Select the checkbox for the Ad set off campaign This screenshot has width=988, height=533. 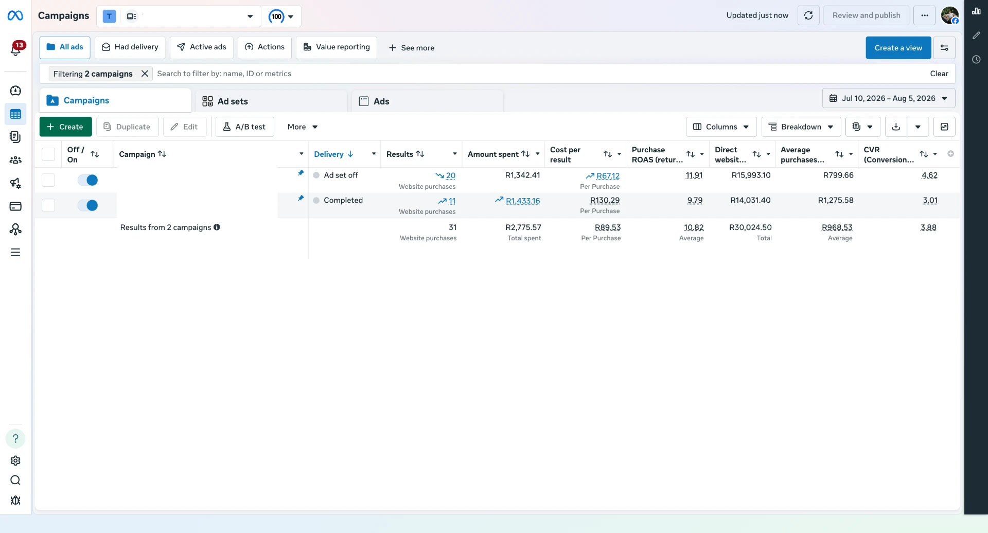[48, 180]
